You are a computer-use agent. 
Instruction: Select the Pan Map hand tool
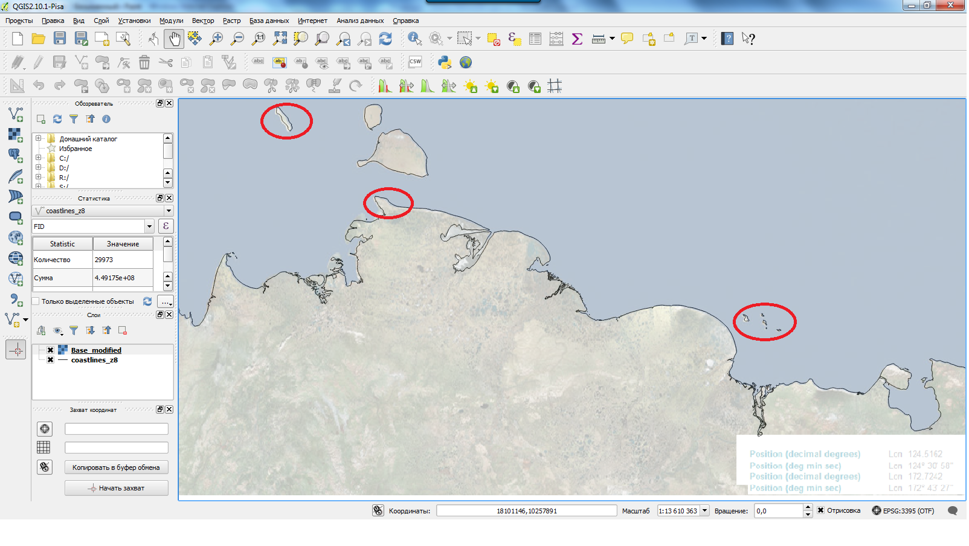174,39
